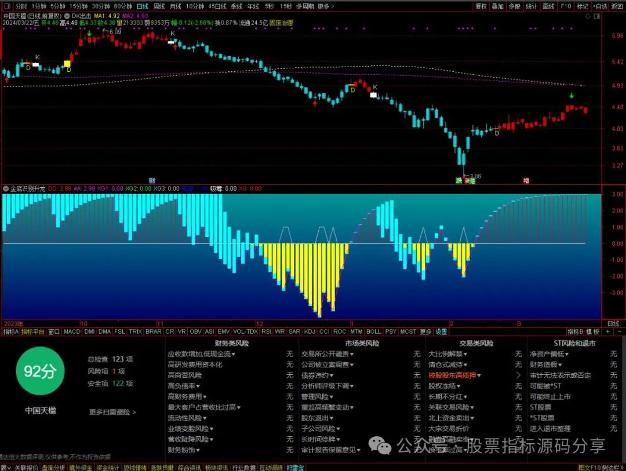Screen dimensions: 626x471
Task: Click the 财 marker under the chart
Action: (x=152, y=180)
